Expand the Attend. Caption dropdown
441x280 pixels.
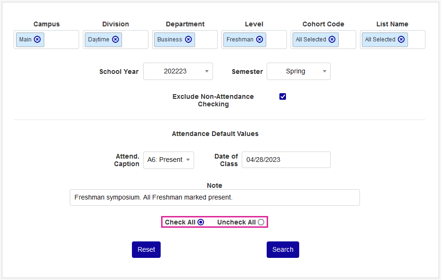click(x=169, y=160)
